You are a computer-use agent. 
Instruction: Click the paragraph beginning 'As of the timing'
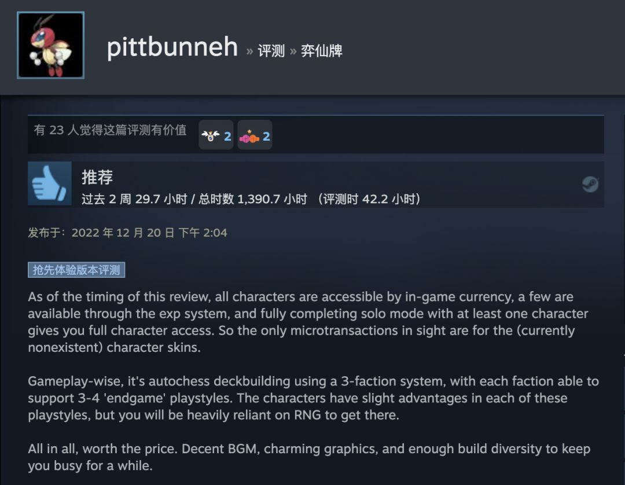301,322
